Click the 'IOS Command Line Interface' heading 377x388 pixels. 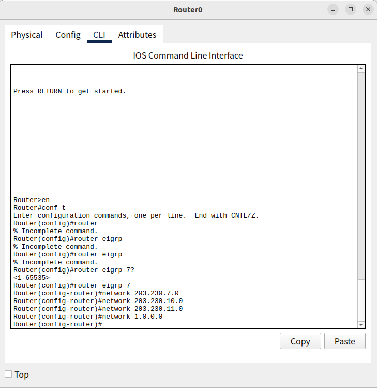pos(188,55)
